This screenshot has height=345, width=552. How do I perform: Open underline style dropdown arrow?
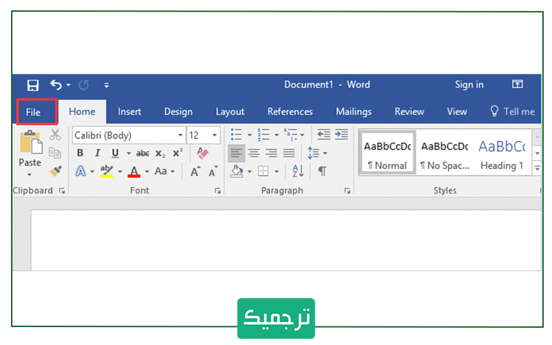128,153
